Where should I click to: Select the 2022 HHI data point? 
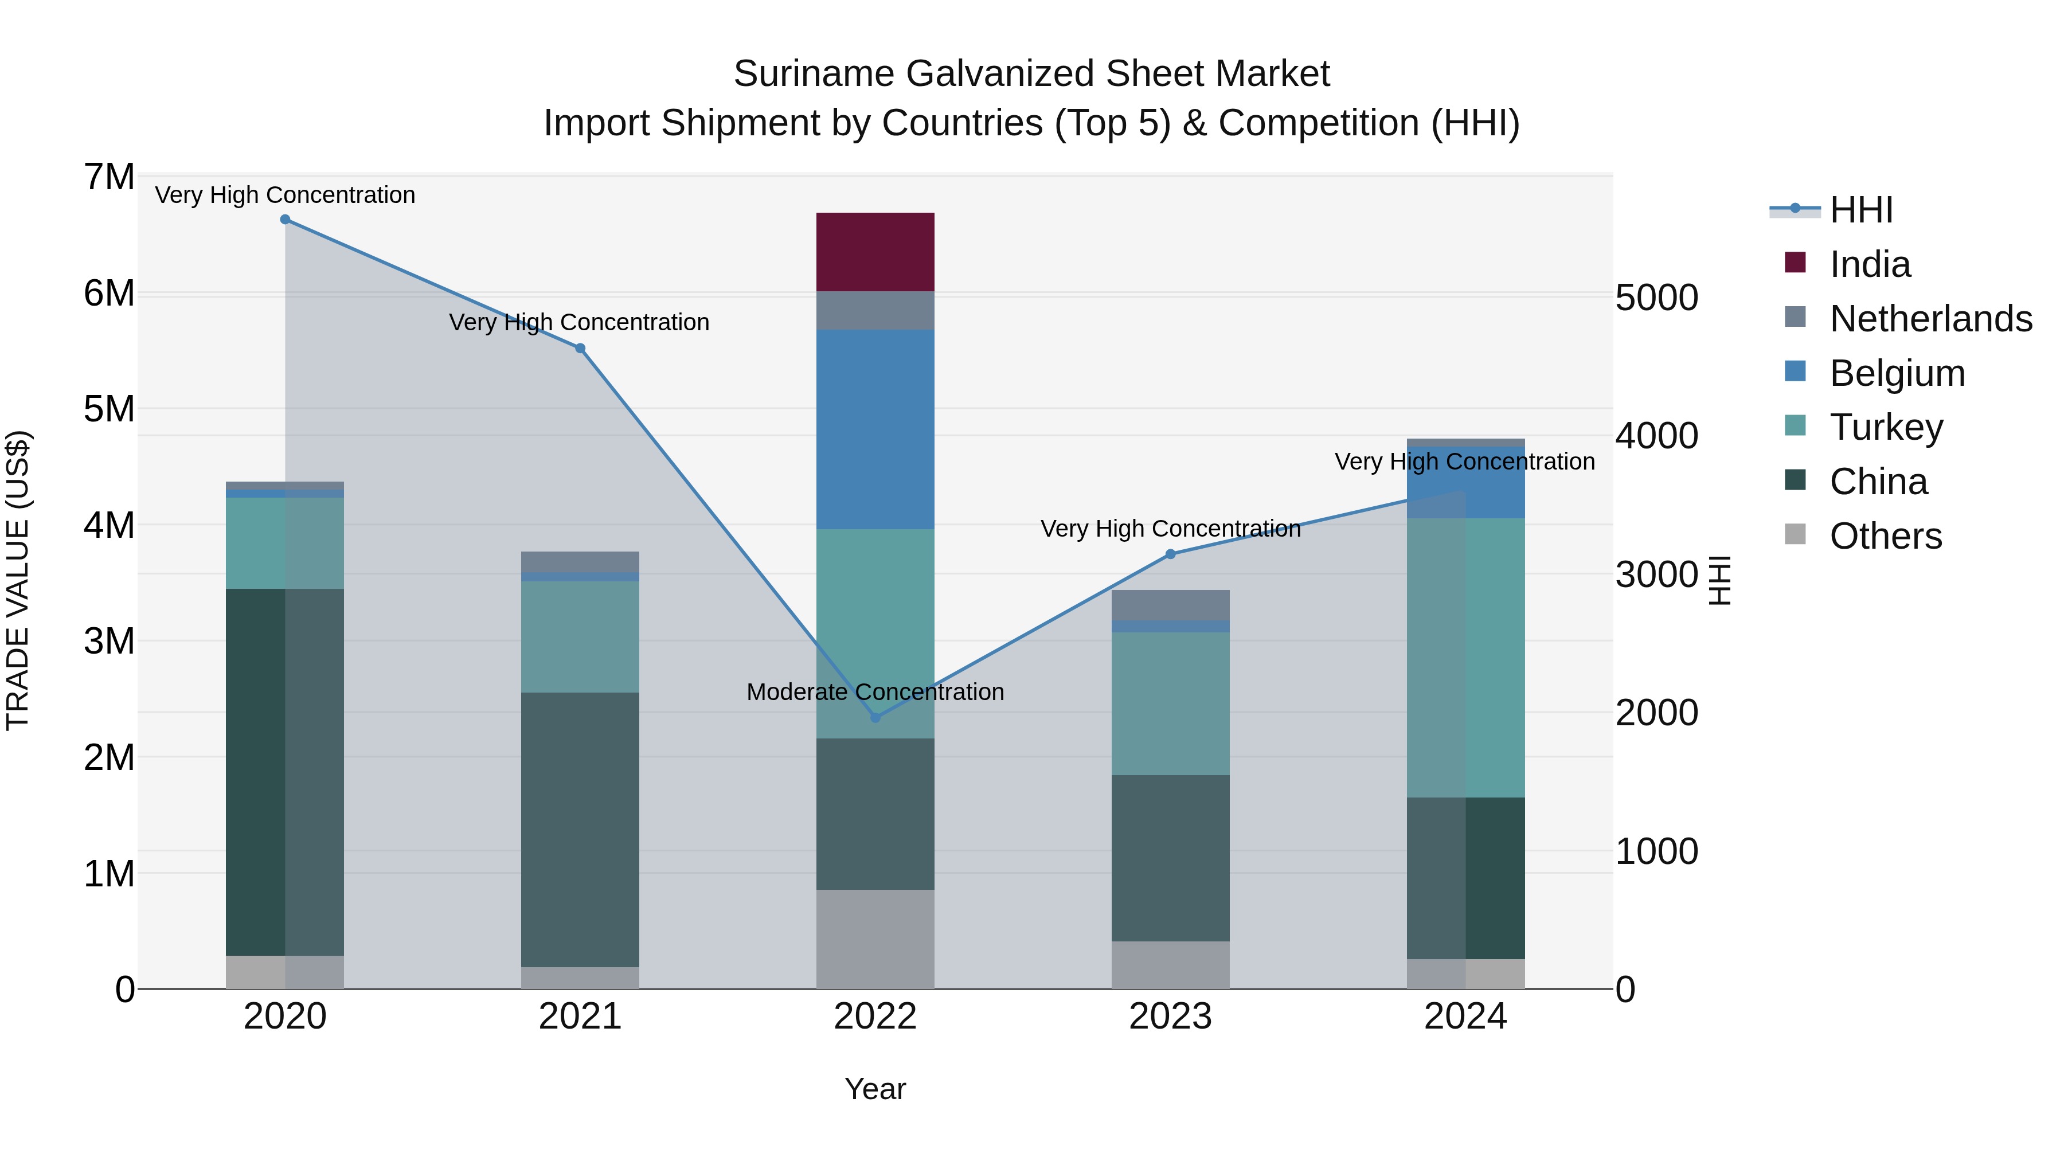tap(875, 717)
